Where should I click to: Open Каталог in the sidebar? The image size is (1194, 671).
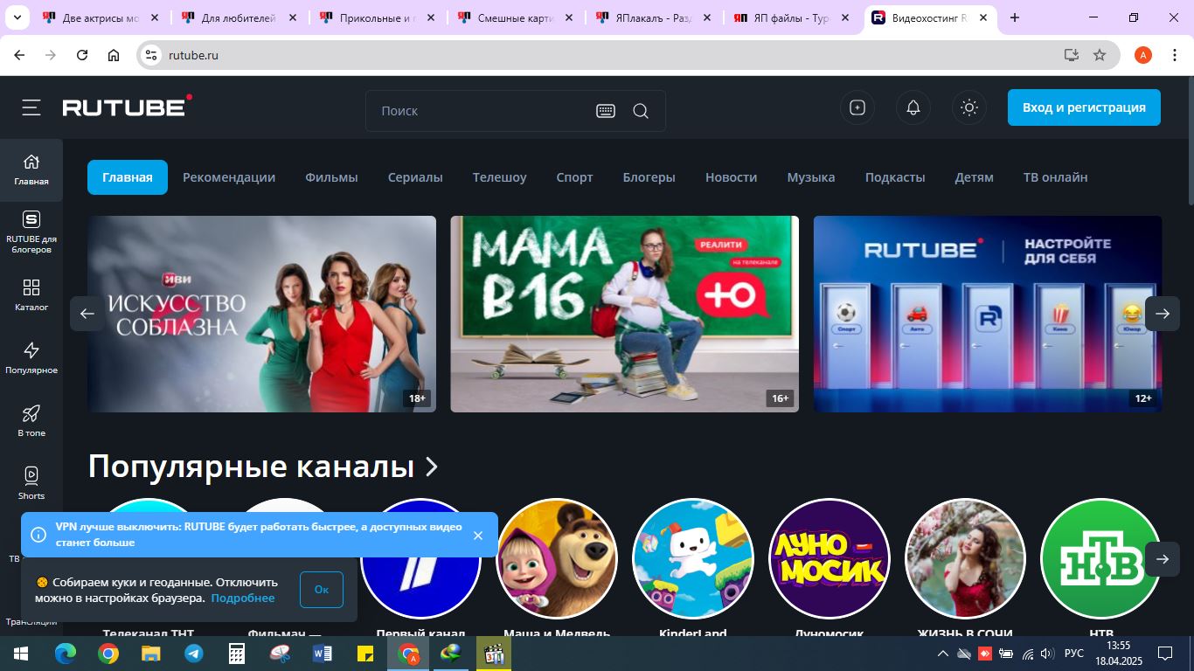pyautogui.click(x=31, y=295)
